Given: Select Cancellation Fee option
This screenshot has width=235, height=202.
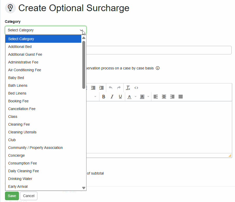Looking at the screenshot, I should (43, 109).
